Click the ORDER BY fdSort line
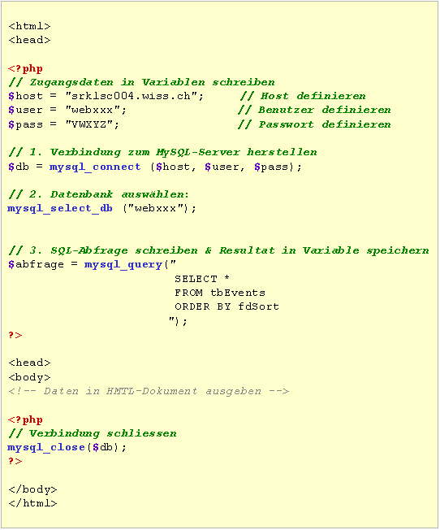The image size is (440, 530). [227, 306]
